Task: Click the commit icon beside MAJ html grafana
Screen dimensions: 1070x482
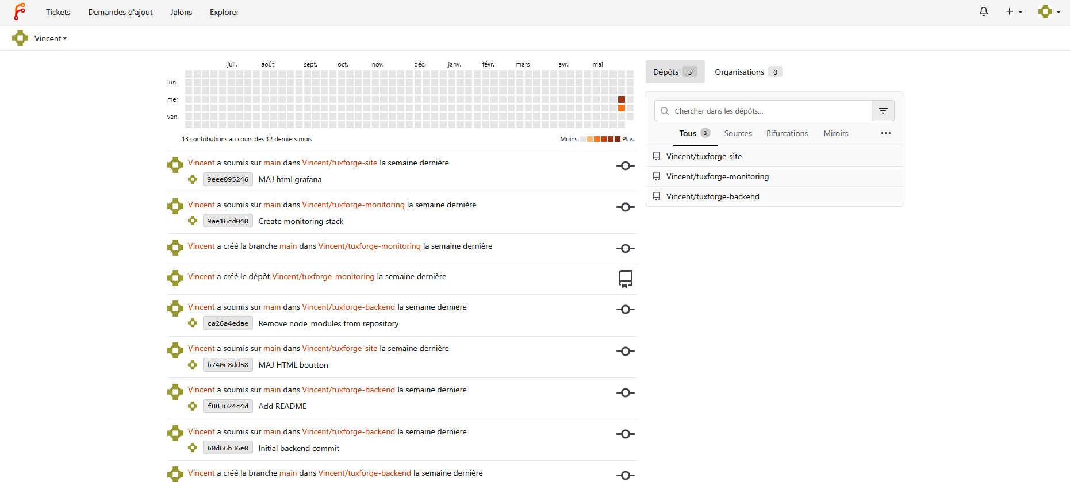Action: [626, 166]
